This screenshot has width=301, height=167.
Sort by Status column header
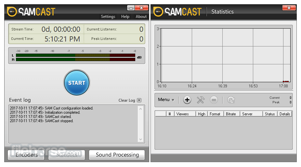click(270, 114)
